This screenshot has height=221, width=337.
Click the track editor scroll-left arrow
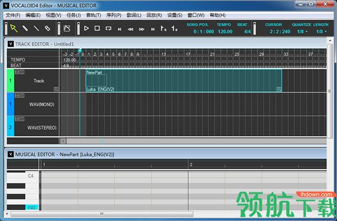click(x=63, y=141)
